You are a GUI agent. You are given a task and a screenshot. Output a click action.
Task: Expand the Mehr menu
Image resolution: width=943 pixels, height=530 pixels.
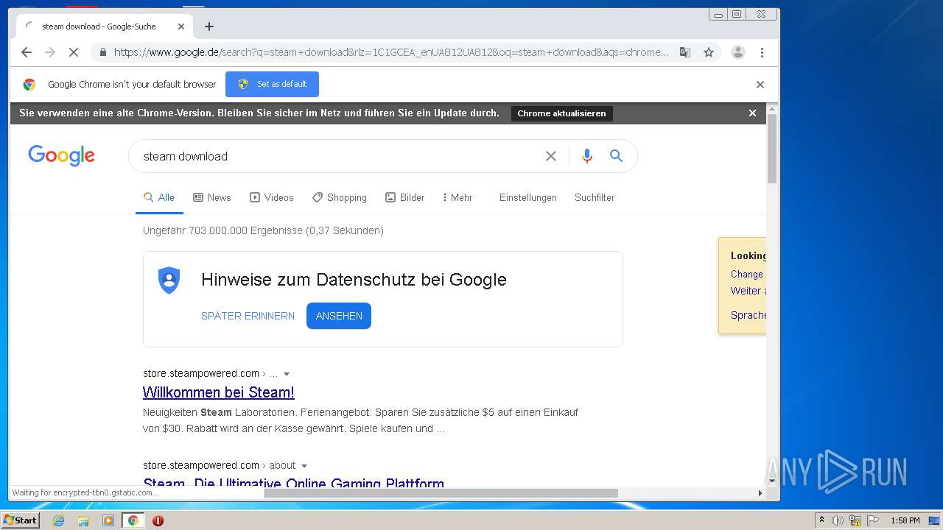(x=458, y=197)
